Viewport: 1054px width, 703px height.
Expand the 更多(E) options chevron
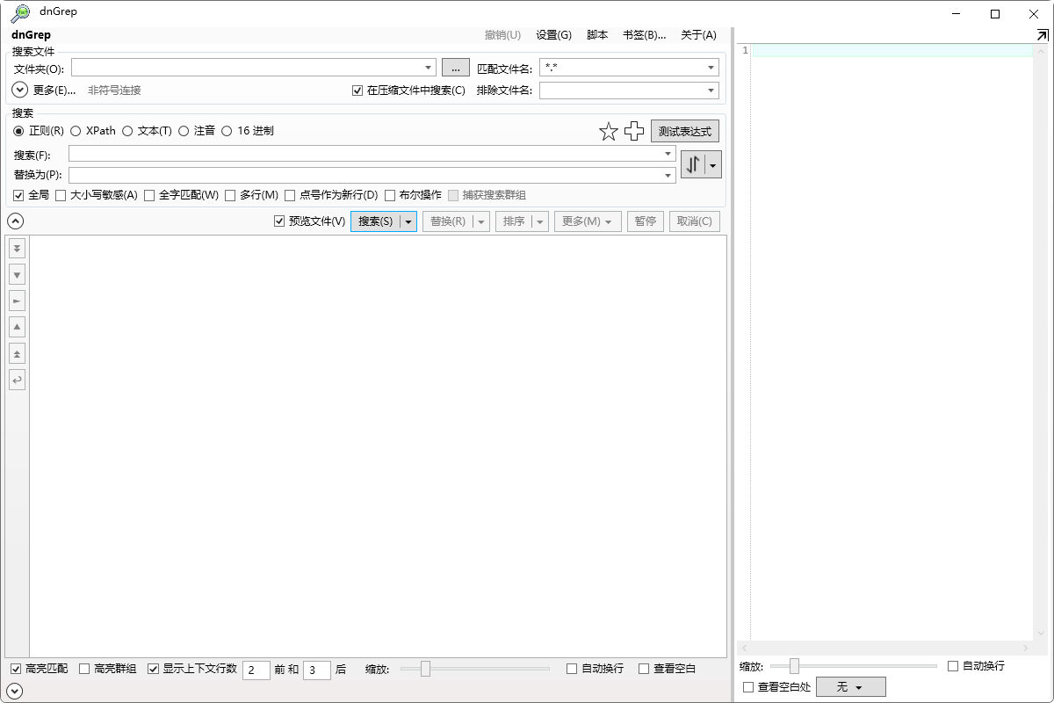coord(18,89)
